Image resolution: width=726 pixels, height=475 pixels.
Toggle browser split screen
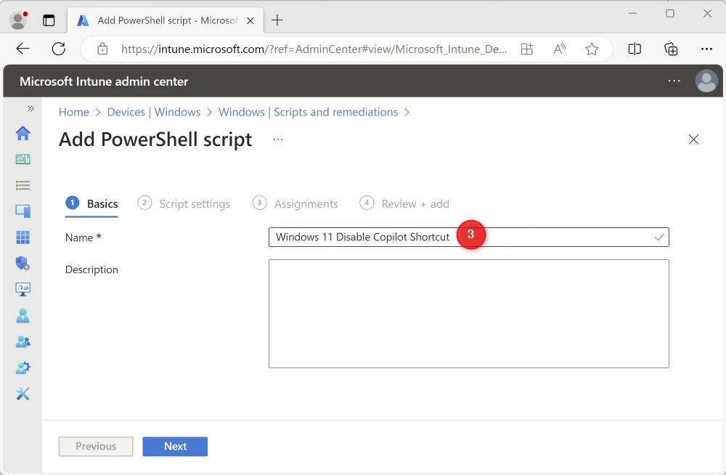pos(635,49)
